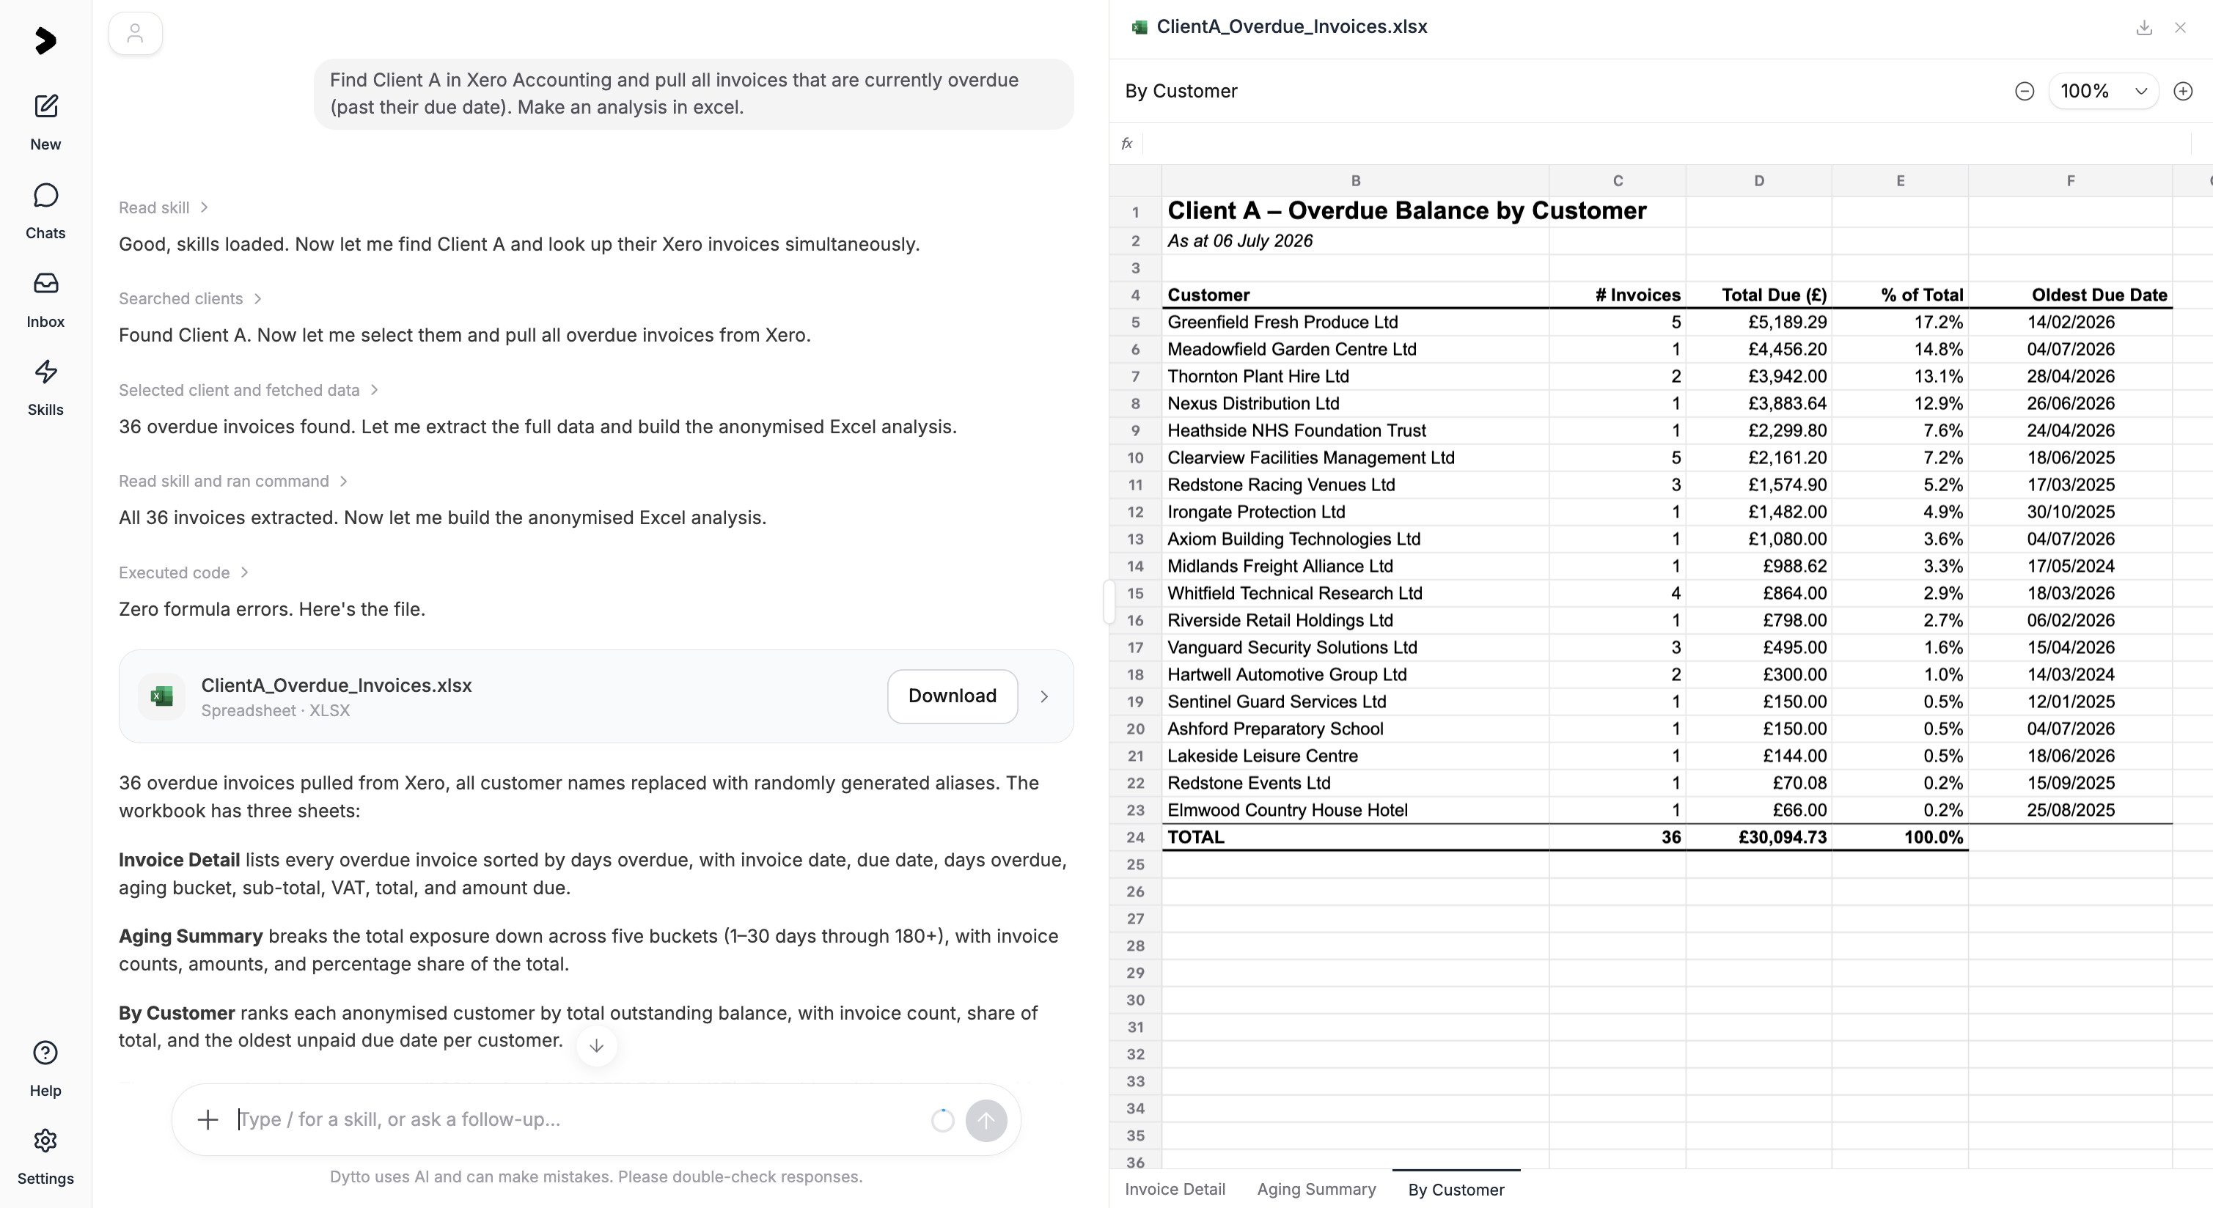Open the attachment card chevron
Image resolution: width=2213 pixels, height=1208 pixels.
pyautogui.click(x=1043, y=696)
